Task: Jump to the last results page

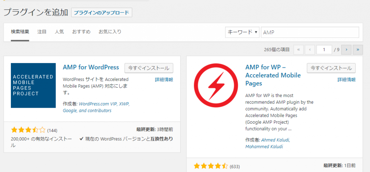Action: coord(358,50)
